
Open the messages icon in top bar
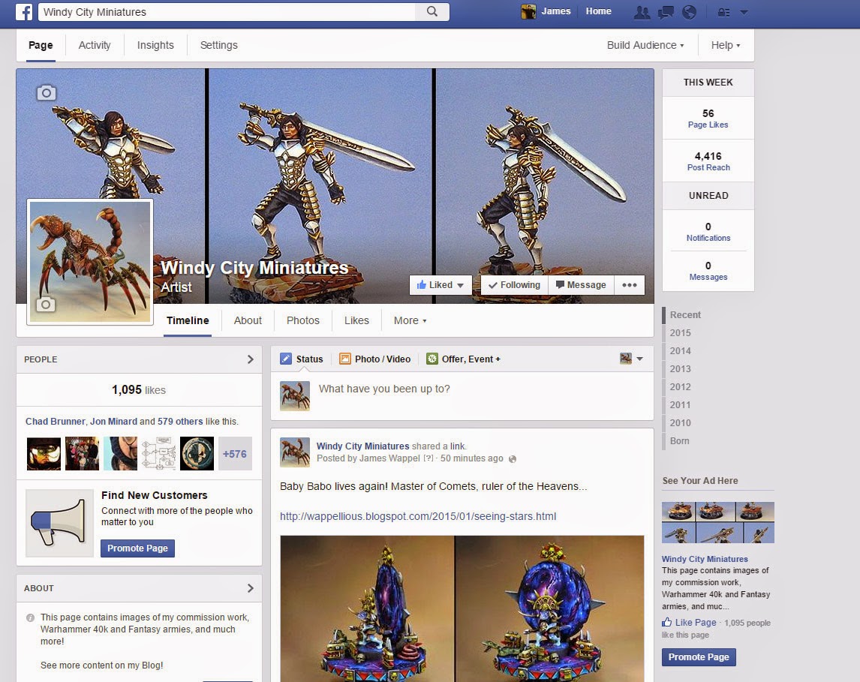point(666,12)
